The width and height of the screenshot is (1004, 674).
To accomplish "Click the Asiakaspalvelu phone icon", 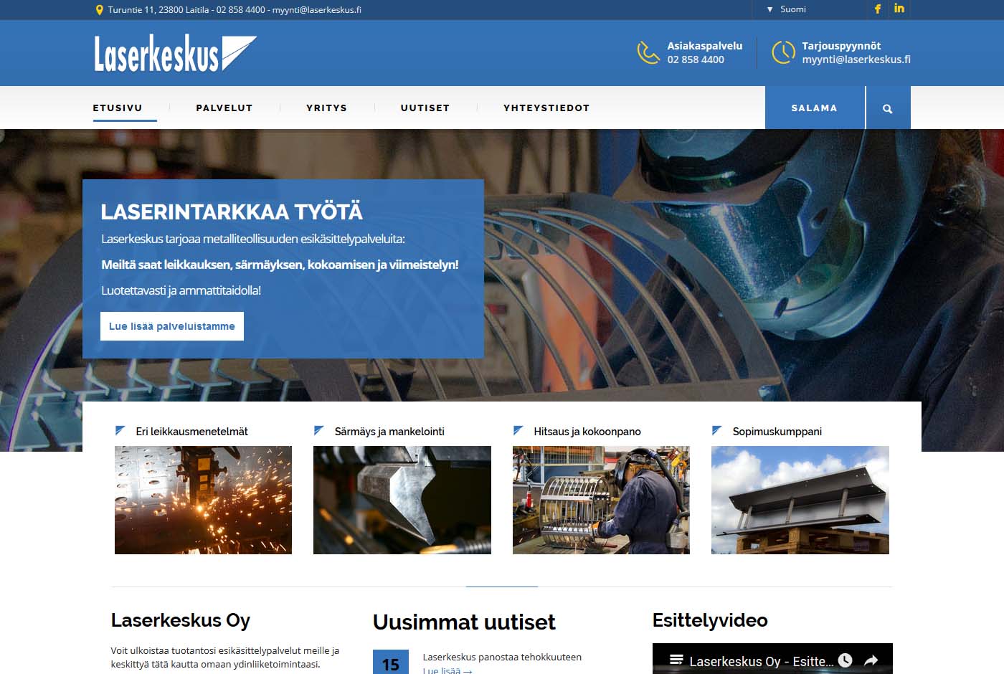I will (x=648, y=52).
